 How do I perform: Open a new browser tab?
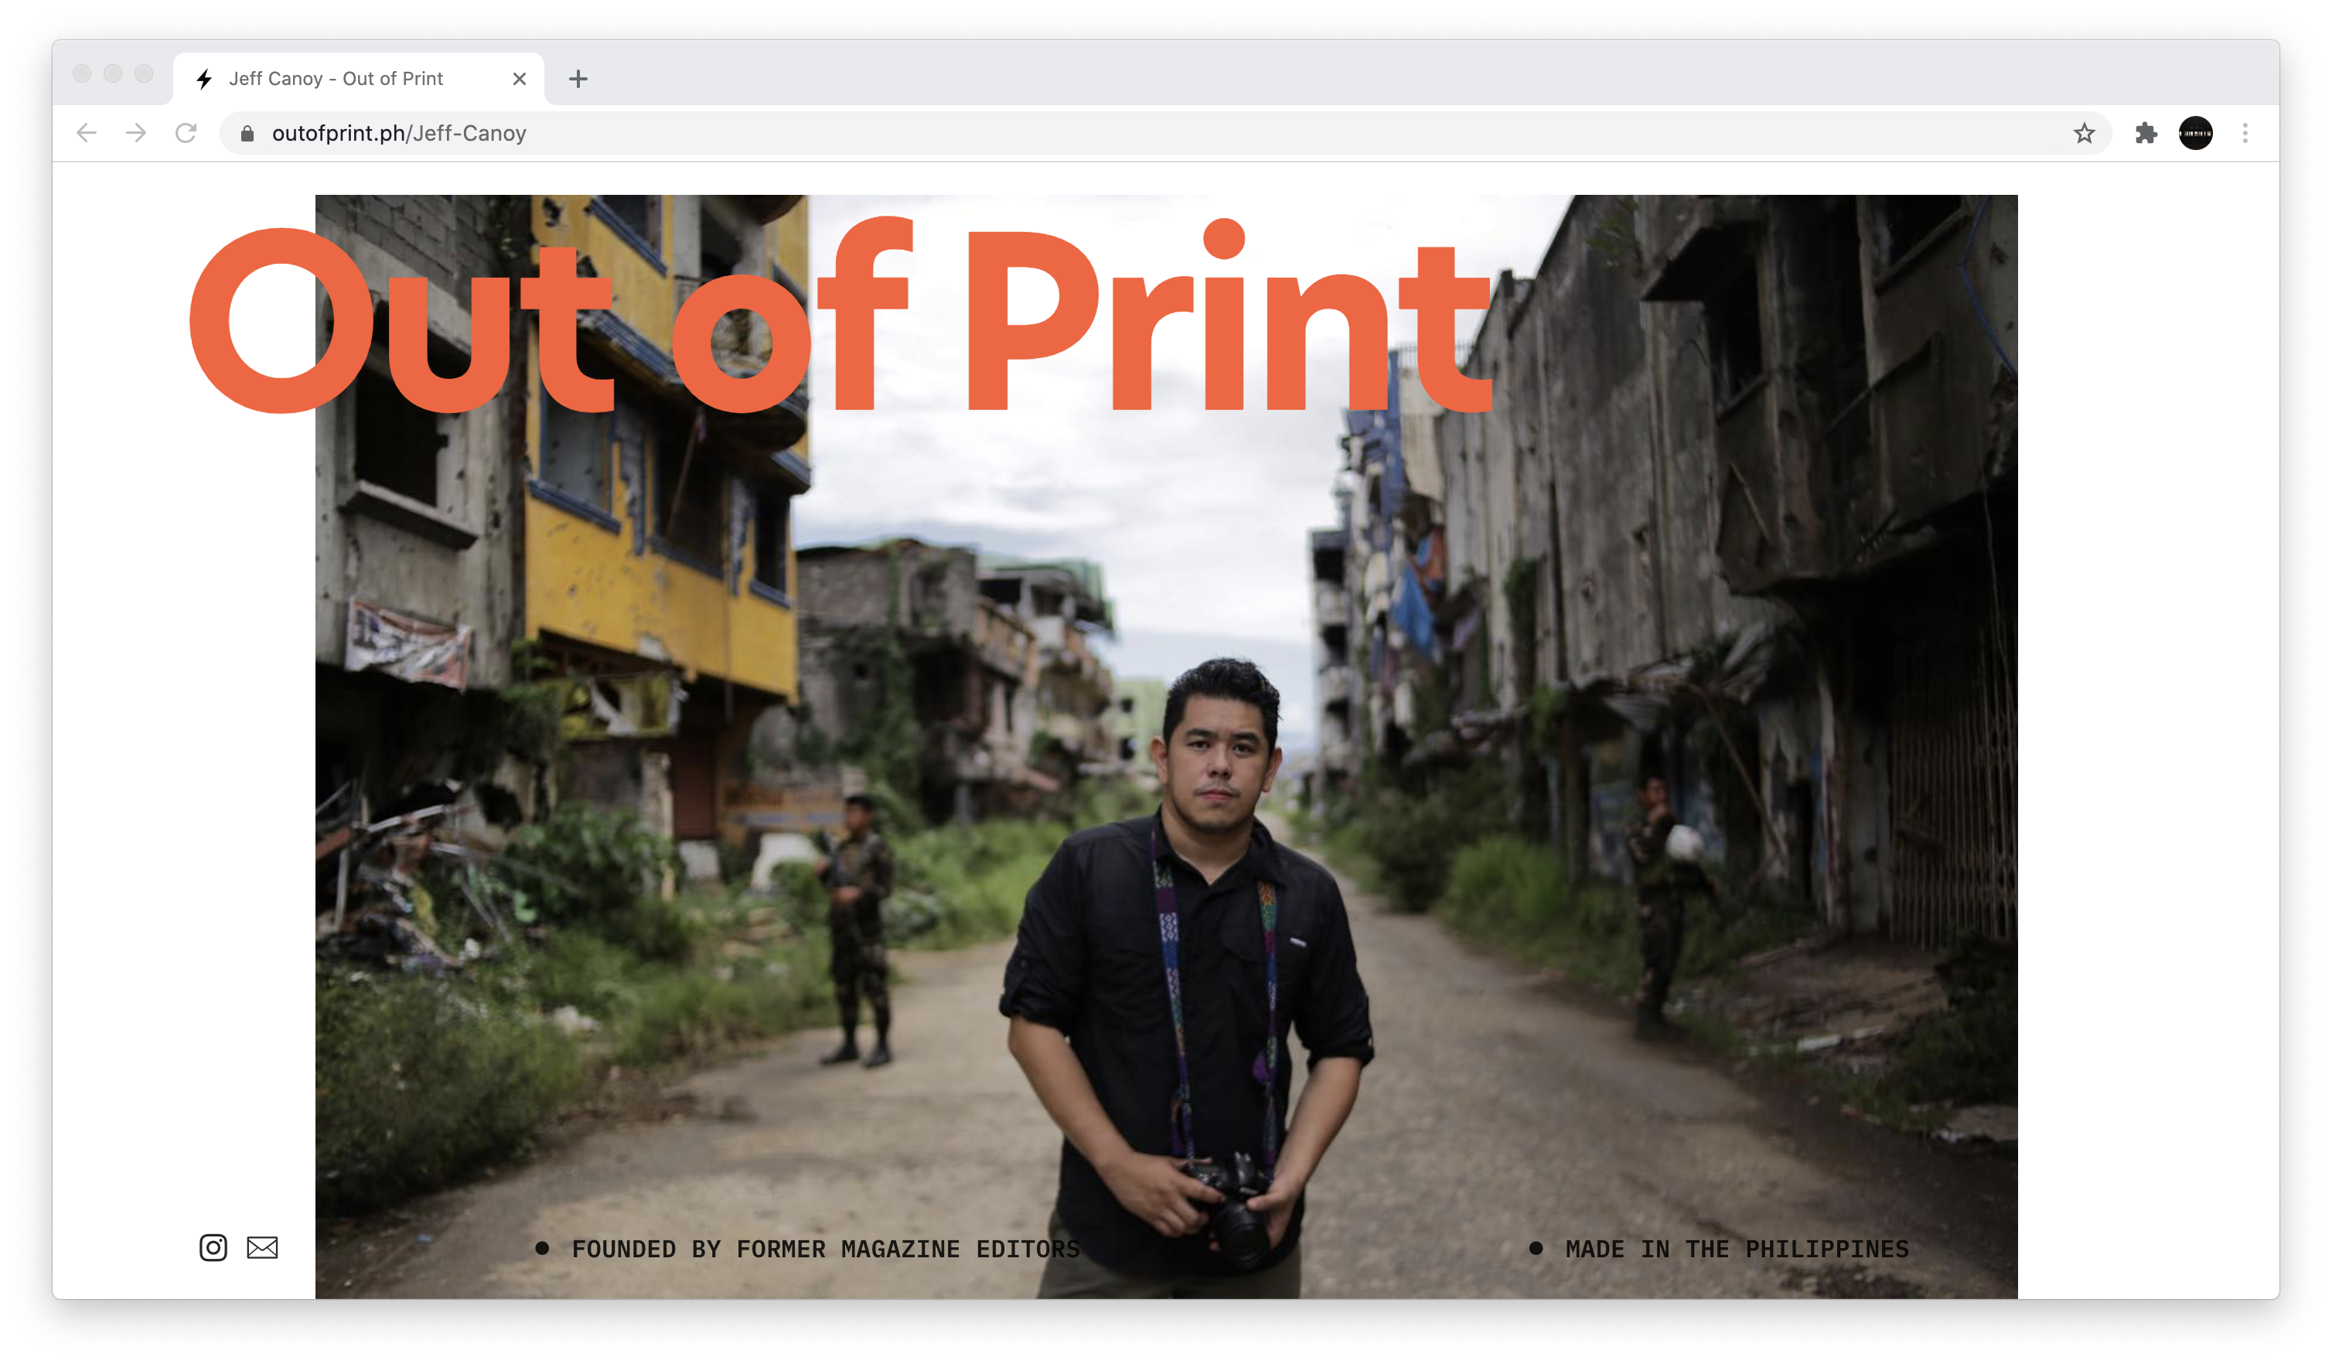(x=578, y=79)
